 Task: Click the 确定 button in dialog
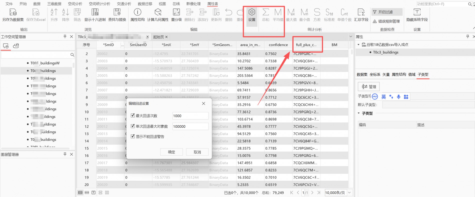click(x=171, y=152)
